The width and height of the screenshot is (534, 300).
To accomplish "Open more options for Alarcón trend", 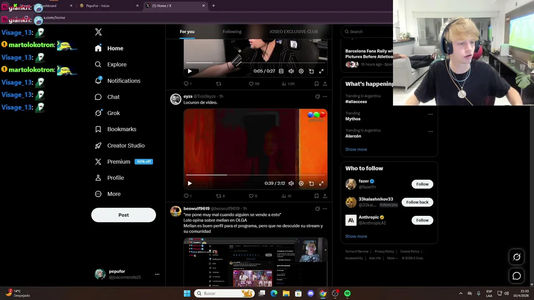I will (431, 132).
